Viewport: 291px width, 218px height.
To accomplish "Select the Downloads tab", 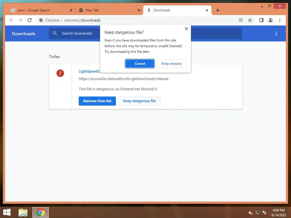I will (177, 10).
